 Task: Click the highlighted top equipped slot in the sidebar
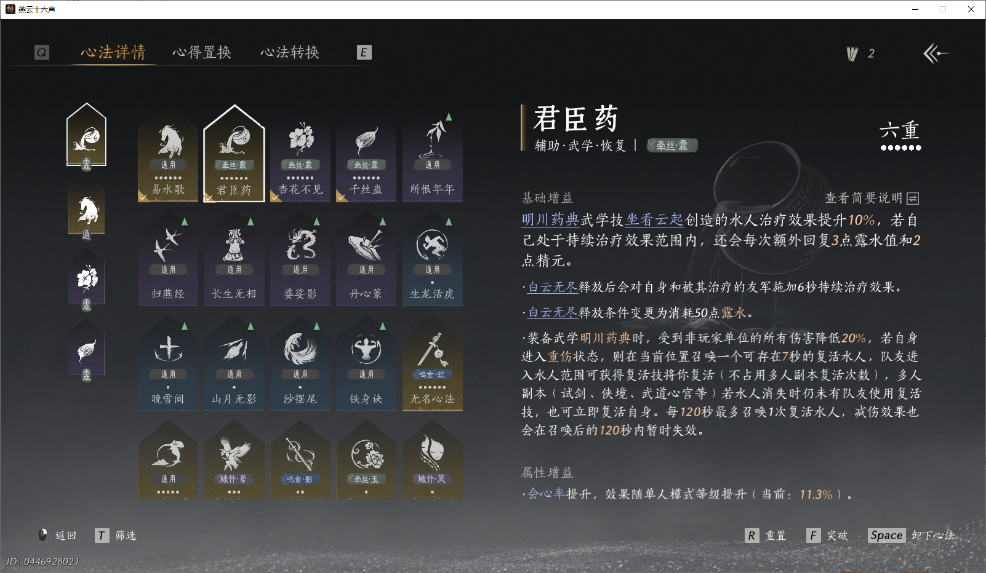pyautogui.click(x=87, y=136)
